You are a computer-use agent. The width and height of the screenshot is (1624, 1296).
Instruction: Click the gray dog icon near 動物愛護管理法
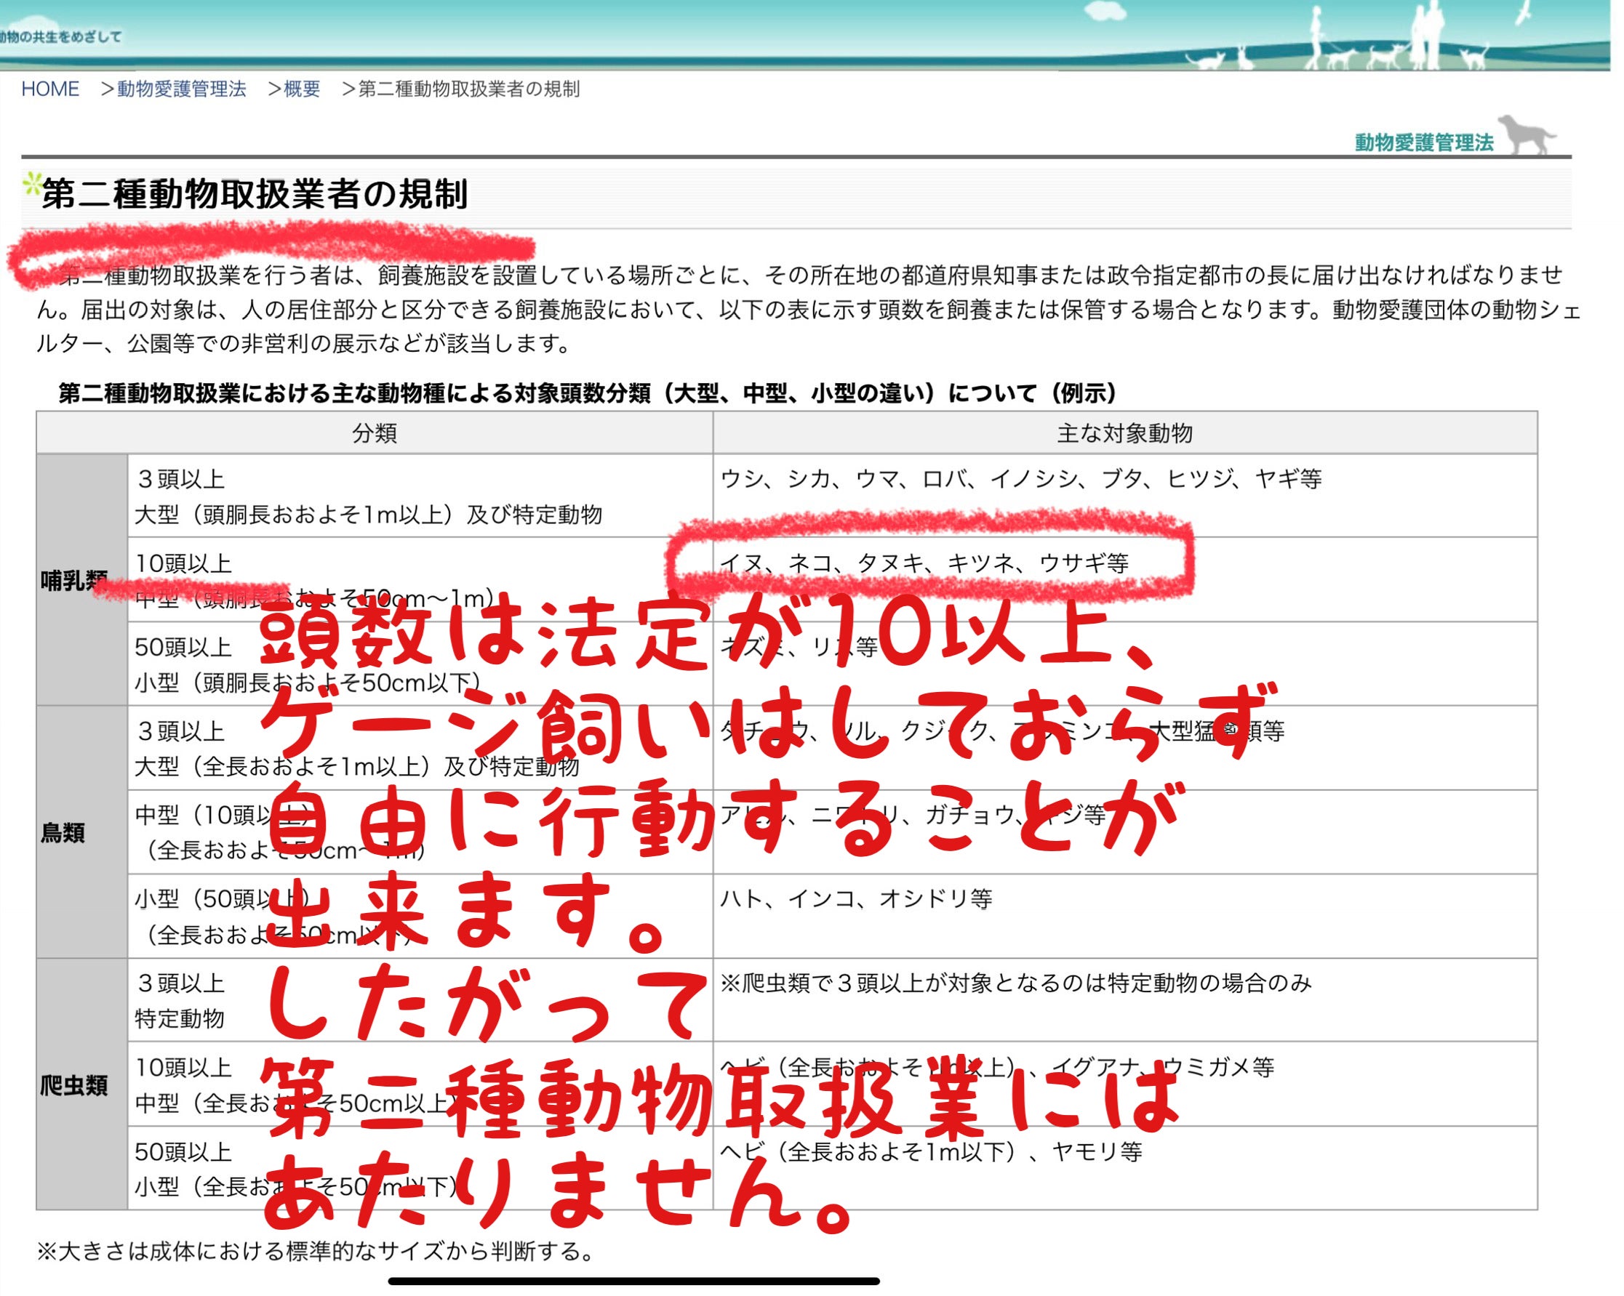pyautogui.click(x=1525, y=135)
